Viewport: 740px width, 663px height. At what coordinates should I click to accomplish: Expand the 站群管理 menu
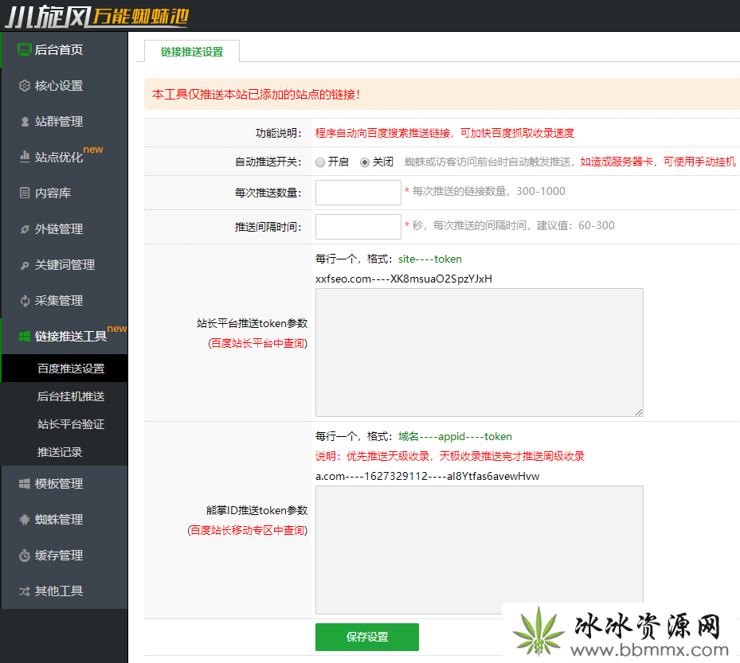click(65, 121)
